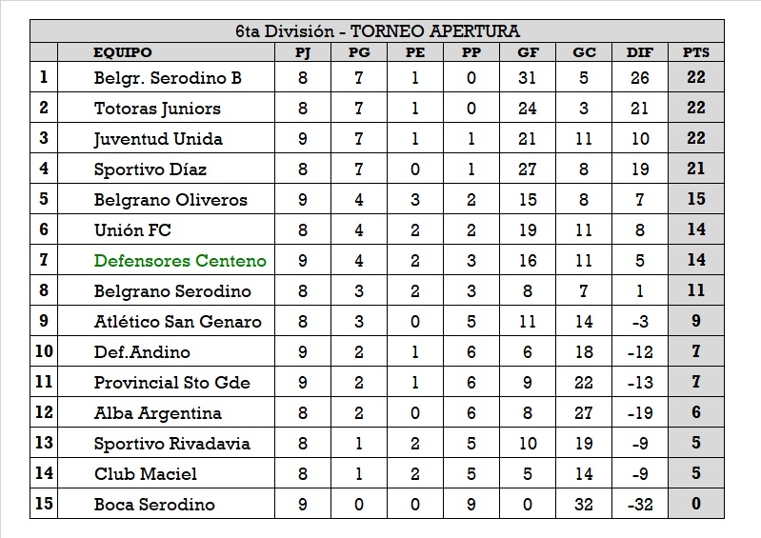This screenshot has height=538, width=761.
Task: Select the GF column header
Action: coord(527,52)
